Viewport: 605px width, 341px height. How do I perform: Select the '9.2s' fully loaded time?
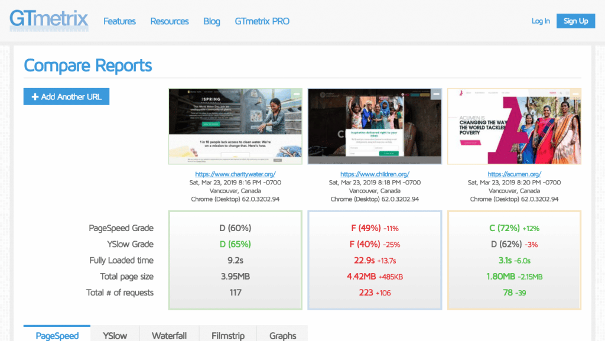[235, 261]
